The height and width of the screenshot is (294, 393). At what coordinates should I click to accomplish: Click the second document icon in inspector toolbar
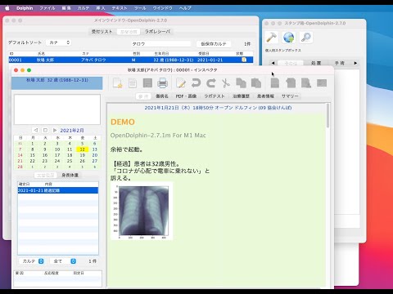point(133,83)
